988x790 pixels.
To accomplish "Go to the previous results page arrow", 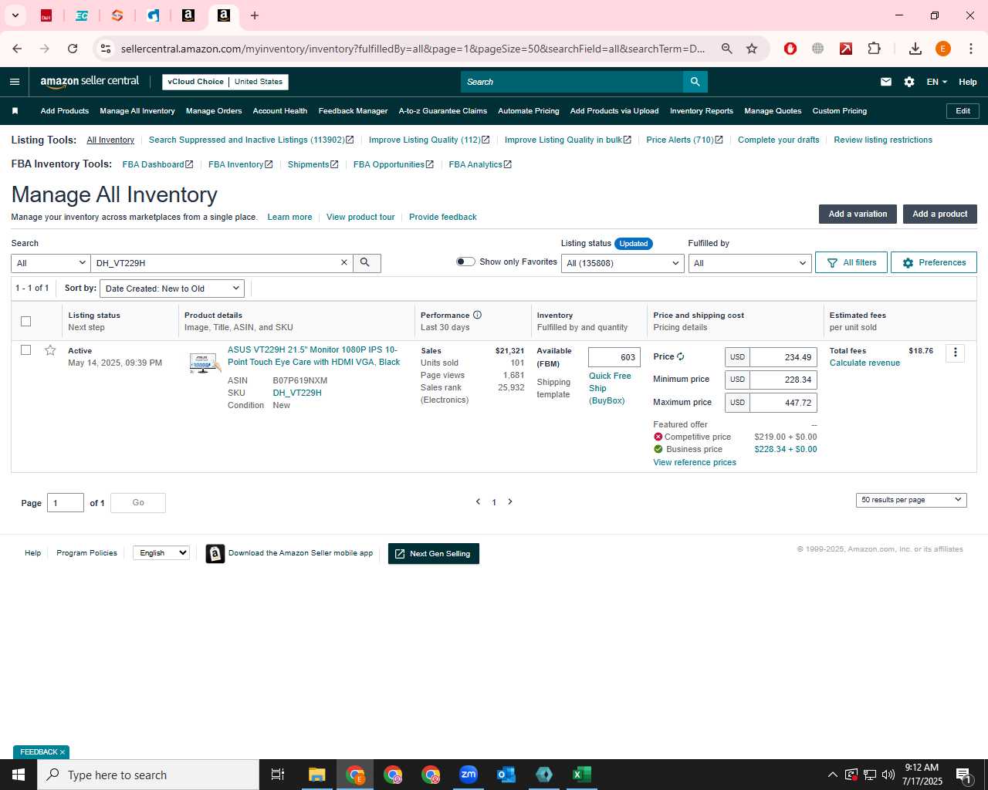I will [478, 501].
